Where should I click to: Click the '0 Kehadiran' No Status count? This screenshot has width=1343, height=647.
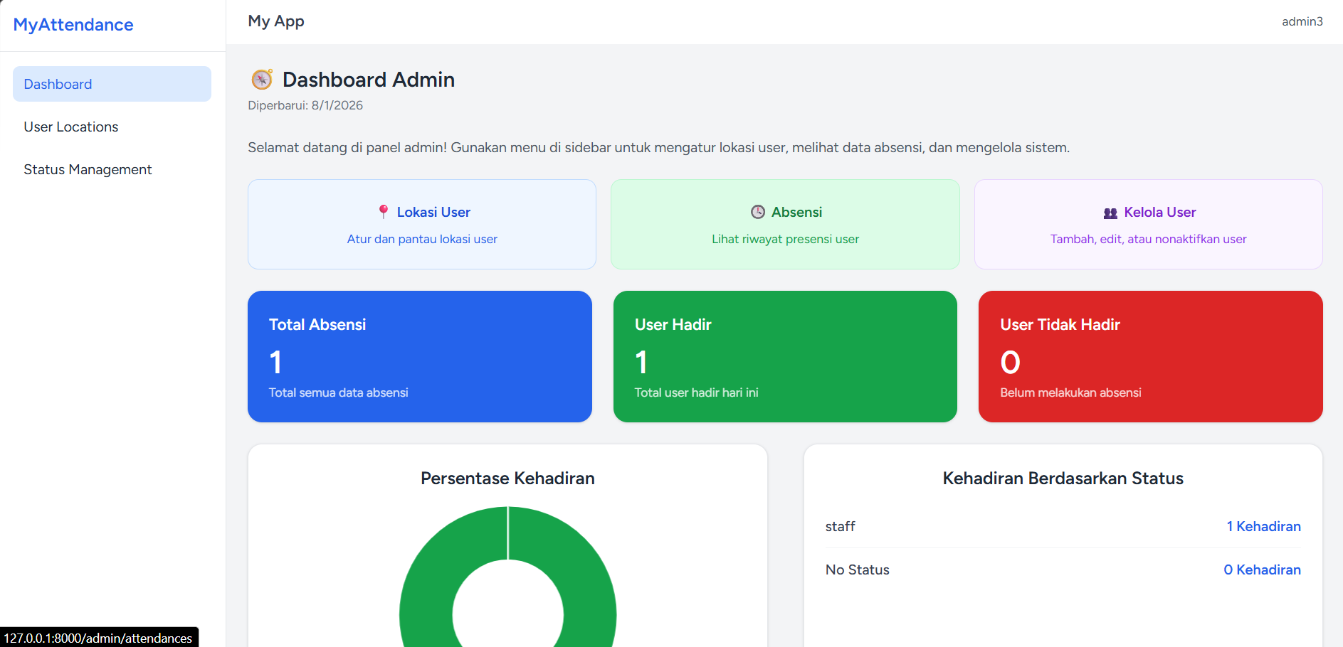[1262, 570]
